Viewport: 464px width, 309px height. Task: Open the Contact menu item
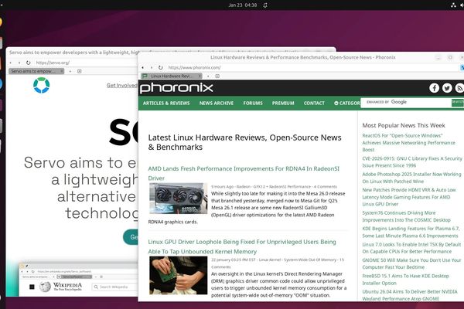(x=314, y=104)
